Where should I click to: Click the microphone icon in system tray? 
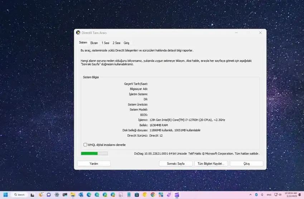coord(262,194)
